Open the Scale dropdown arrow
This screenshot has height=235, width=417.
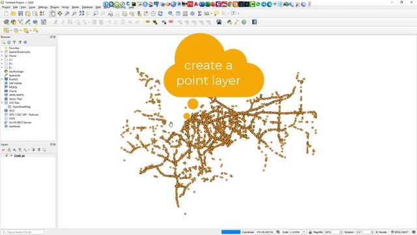[x=304, y=232]
